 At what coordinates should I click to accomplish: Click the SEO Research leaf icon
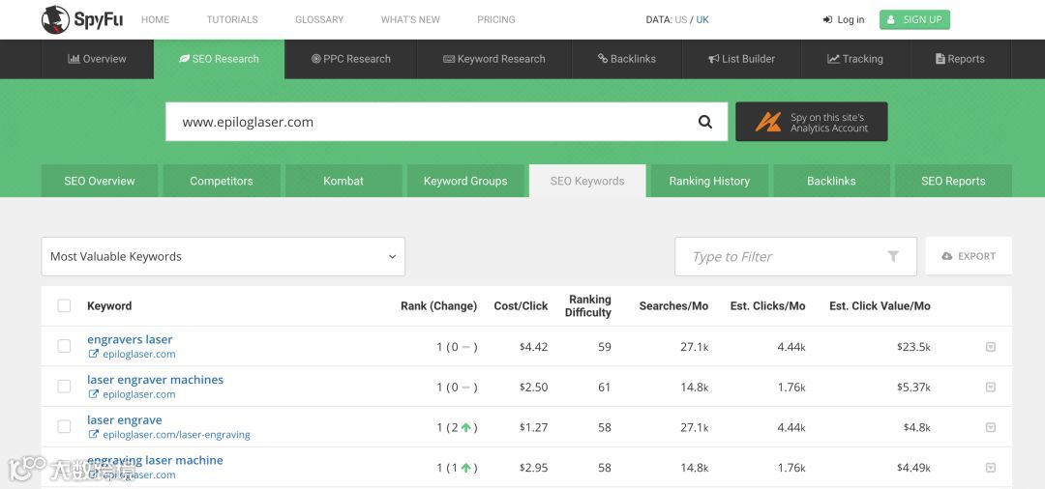click(x=185, y=59)
